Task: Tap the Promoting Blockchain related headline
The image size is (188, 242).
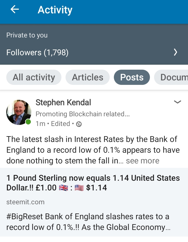Action: pyautogui.click(x=83, y=114)
